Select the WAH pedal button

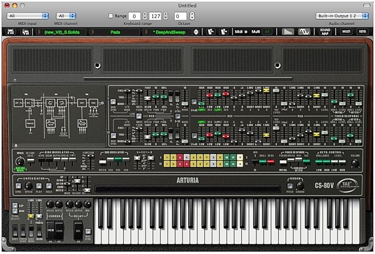coord(15,211)
